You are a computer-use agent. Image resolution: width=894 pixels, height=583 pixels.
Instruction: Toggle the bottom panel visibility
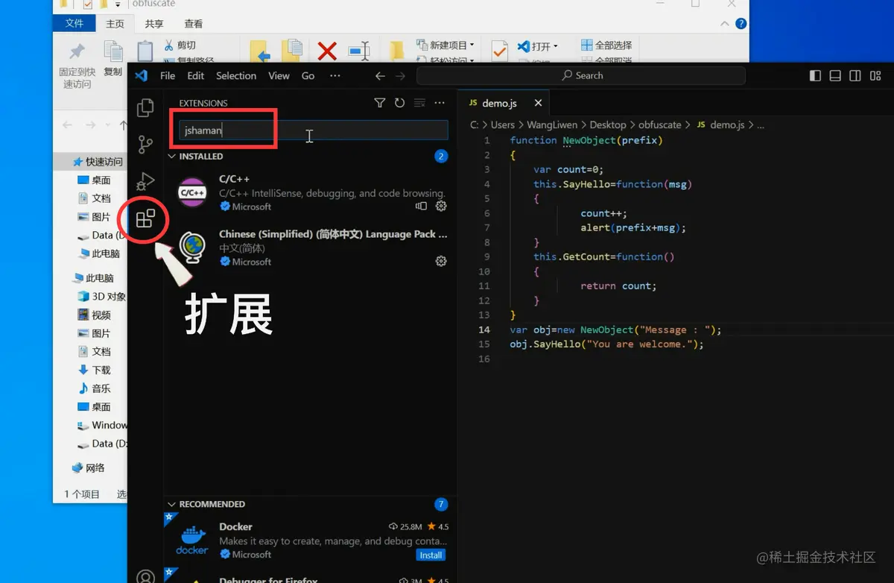pyautogui.click(x=835, y=75)
